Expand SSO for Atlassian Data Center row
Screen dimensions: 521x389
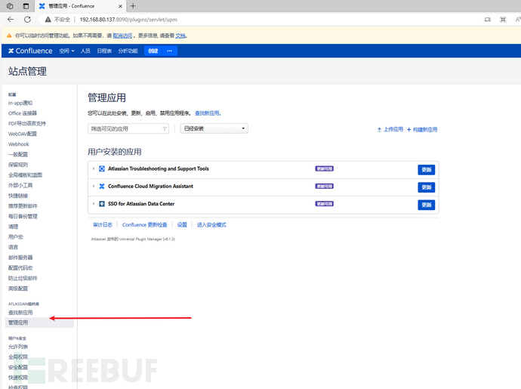click(x=94, y=204)
